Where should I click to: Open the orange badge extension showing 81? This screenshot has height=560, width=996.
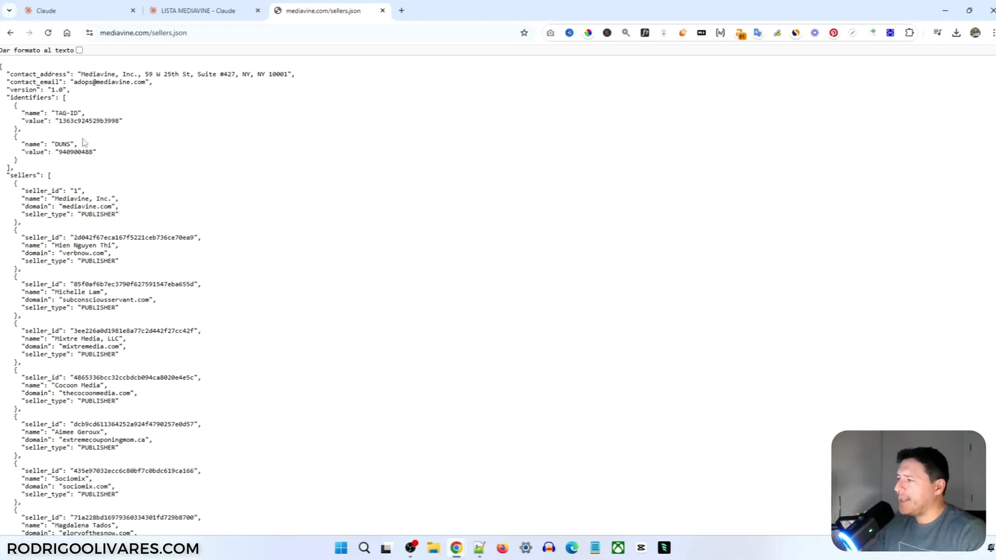(x=740, y=34)
